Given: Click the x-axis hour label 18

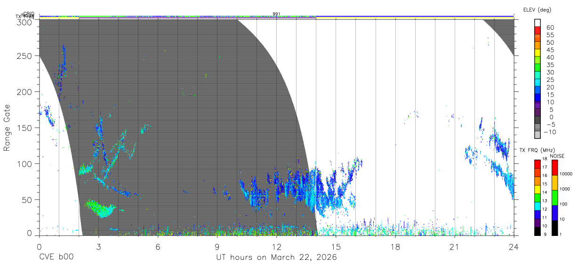Looking at the screenshot, I should pyautogui.click(x=395, y=247).
